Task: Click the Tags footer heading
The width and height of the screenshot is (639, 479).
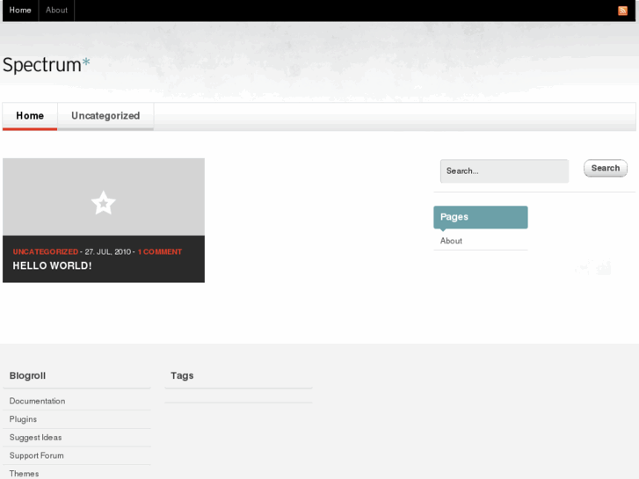Action: coord(182,375)
